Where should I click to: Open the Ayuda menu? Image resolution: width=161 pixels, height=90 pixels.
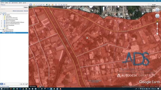coord(24,3)
